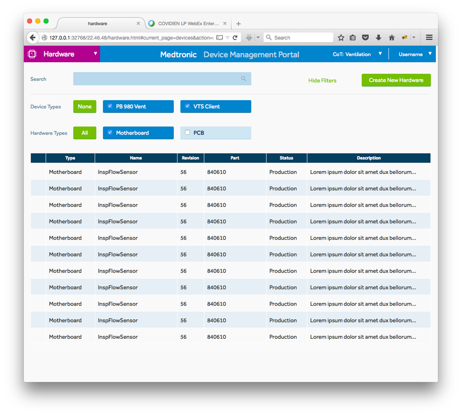Sort table by Type column header

coord(70,158)
